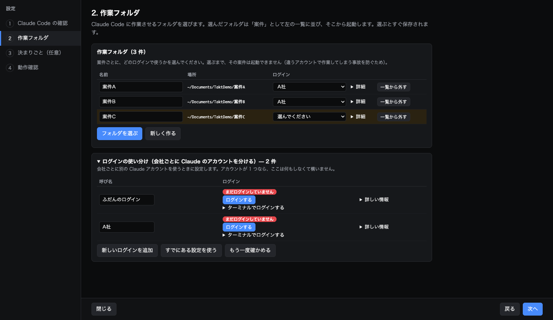Click まだログインしていません badge for A社
The width and height of the screenshot is (553, 320).
point(250,219)
